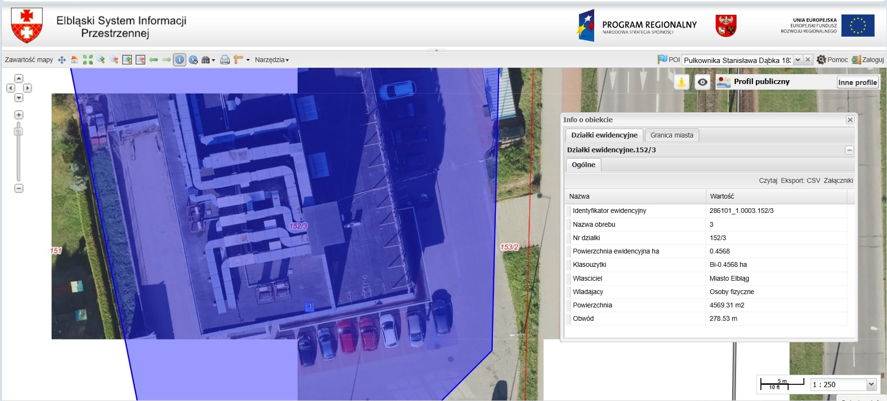Toggle the eye visibility button
The height and width of the screenshot is (401, 887).
click(x=702, y=82)
